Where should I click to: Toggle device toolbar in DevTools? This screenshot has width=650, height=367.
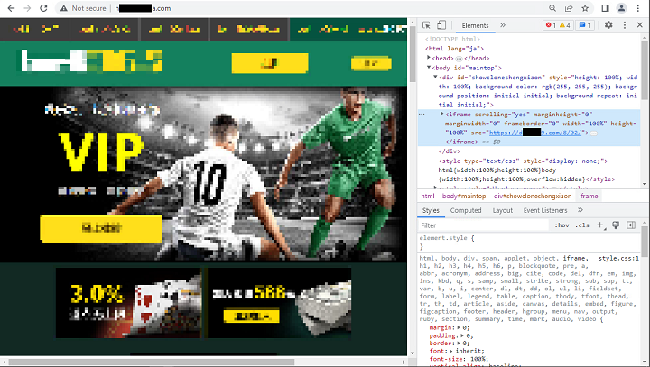[441, 25]
